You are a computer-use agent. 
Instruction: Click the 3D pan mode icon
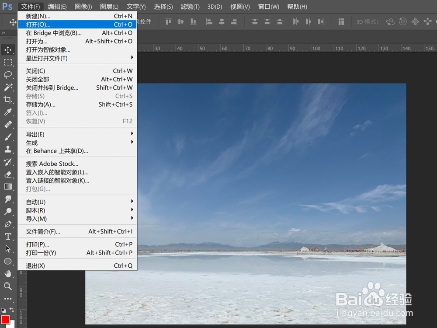[x=415, y=21]
